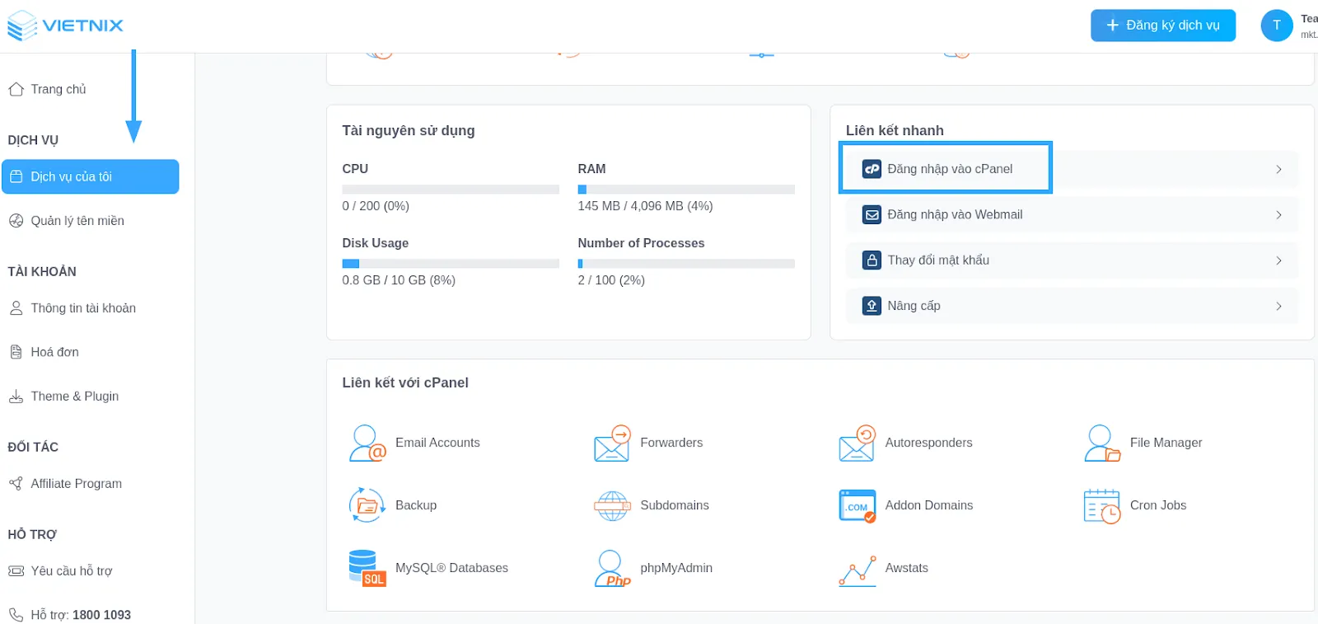Image resolution: width=1318 pixels, height=624 pixels.
Task: Expand chevron on Nâng cấp row
Action: 1278,306
